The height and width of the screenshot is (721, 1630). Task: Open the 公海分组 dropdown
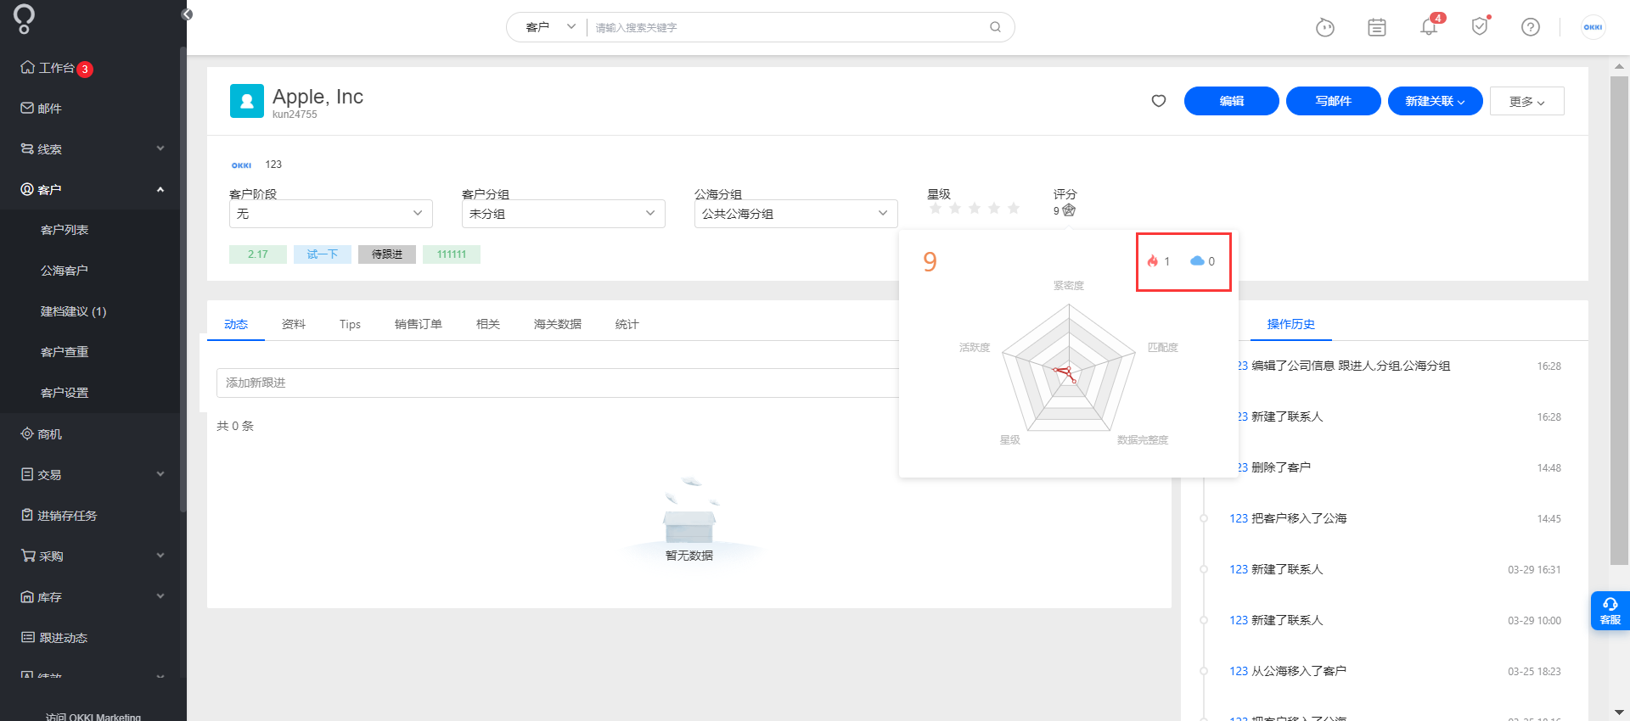pos(796,214)
